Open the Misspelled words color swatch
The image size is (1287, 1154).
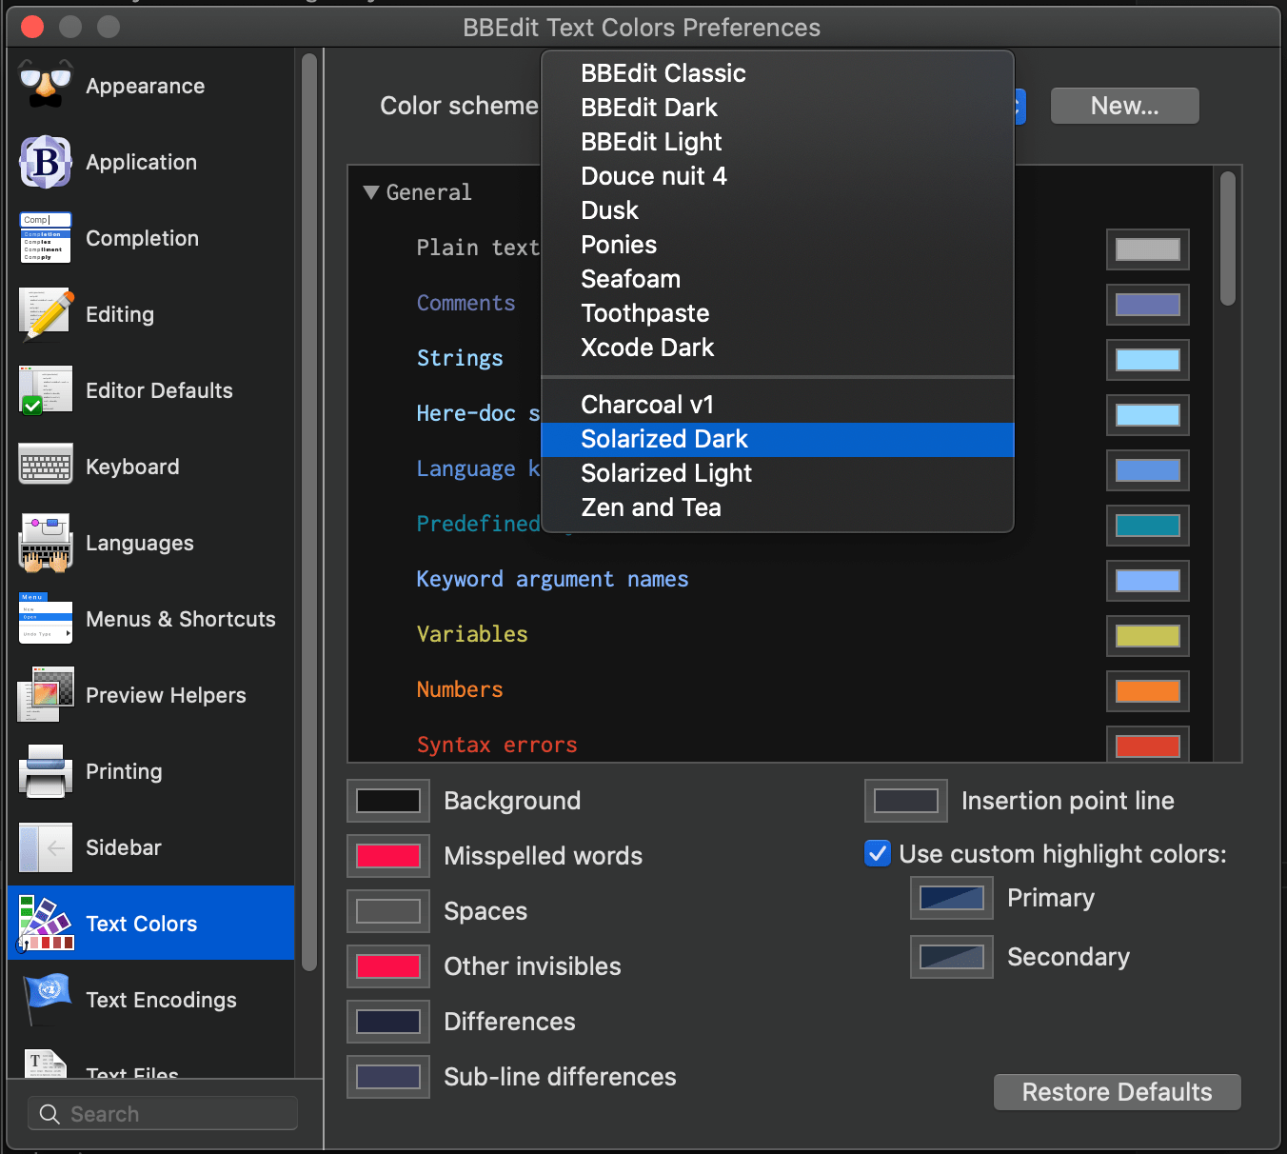tap(388, 856)
